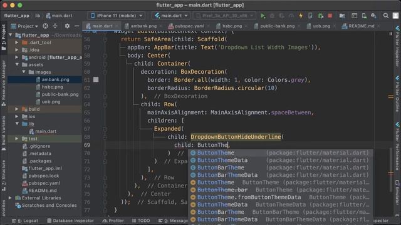The width and height of the screenshot is (401, 225).
Task: Click the Debug bug icon in toolbar
Action: (272, 16)
